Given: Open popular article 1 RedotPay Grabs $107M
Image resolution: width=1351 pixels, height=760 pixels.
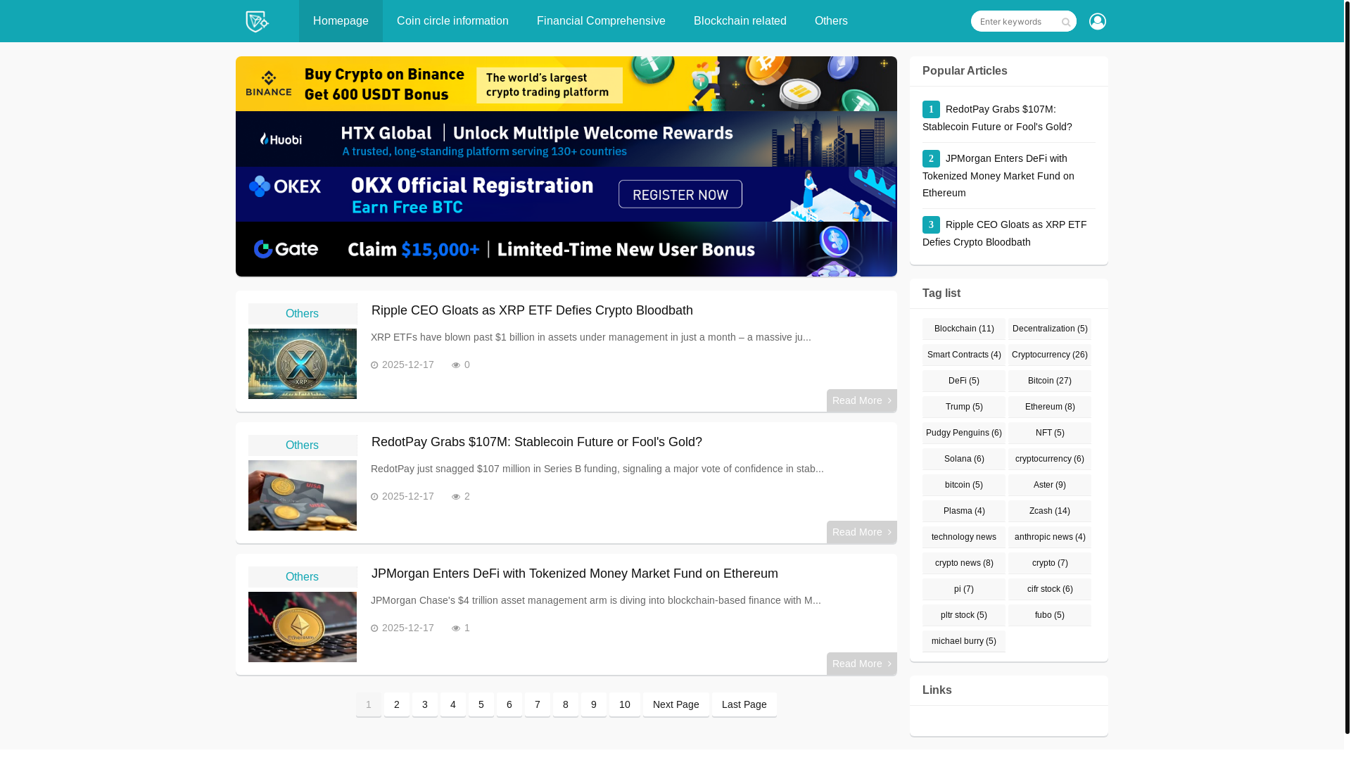Looking at the screenshot, I should pos(998,118).
